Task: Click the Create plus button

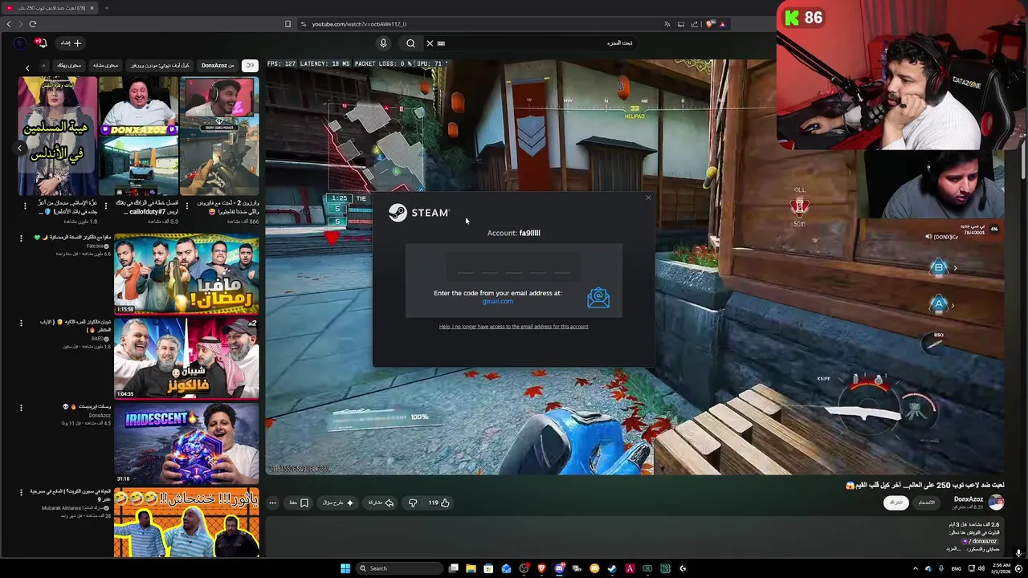Action: [71, 43]
